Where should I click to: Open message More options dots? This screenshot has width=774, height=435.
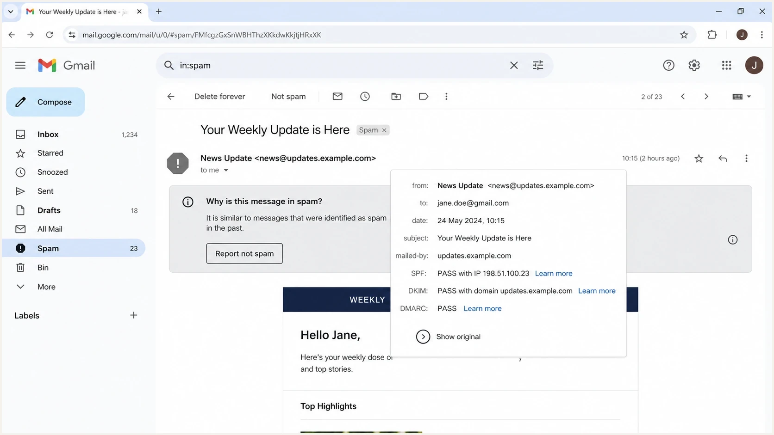point(746,159)
